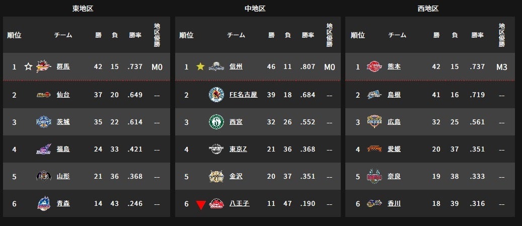Image resolution: width=522 pixels, height=226 pixels.
Task: Select the 茨城 Robots logo
Action: pos(44,122)
